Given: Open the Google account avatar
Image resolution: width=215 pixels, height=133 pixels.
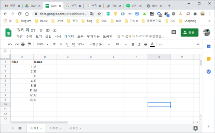Looking at the screenshot, I should tap(206, 33).
